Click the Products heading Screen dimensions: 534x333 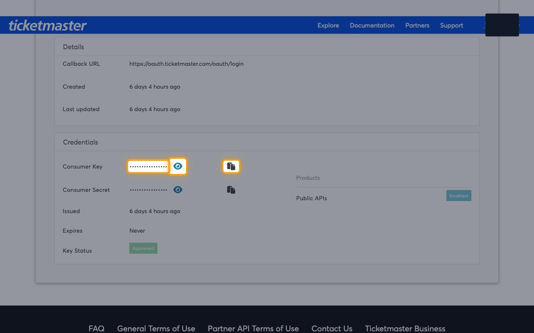coord(308,178)
